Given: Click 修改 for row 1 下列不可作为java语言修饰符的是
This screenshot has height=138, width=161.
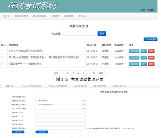Looking at the screenshot, I should [144, 51].
